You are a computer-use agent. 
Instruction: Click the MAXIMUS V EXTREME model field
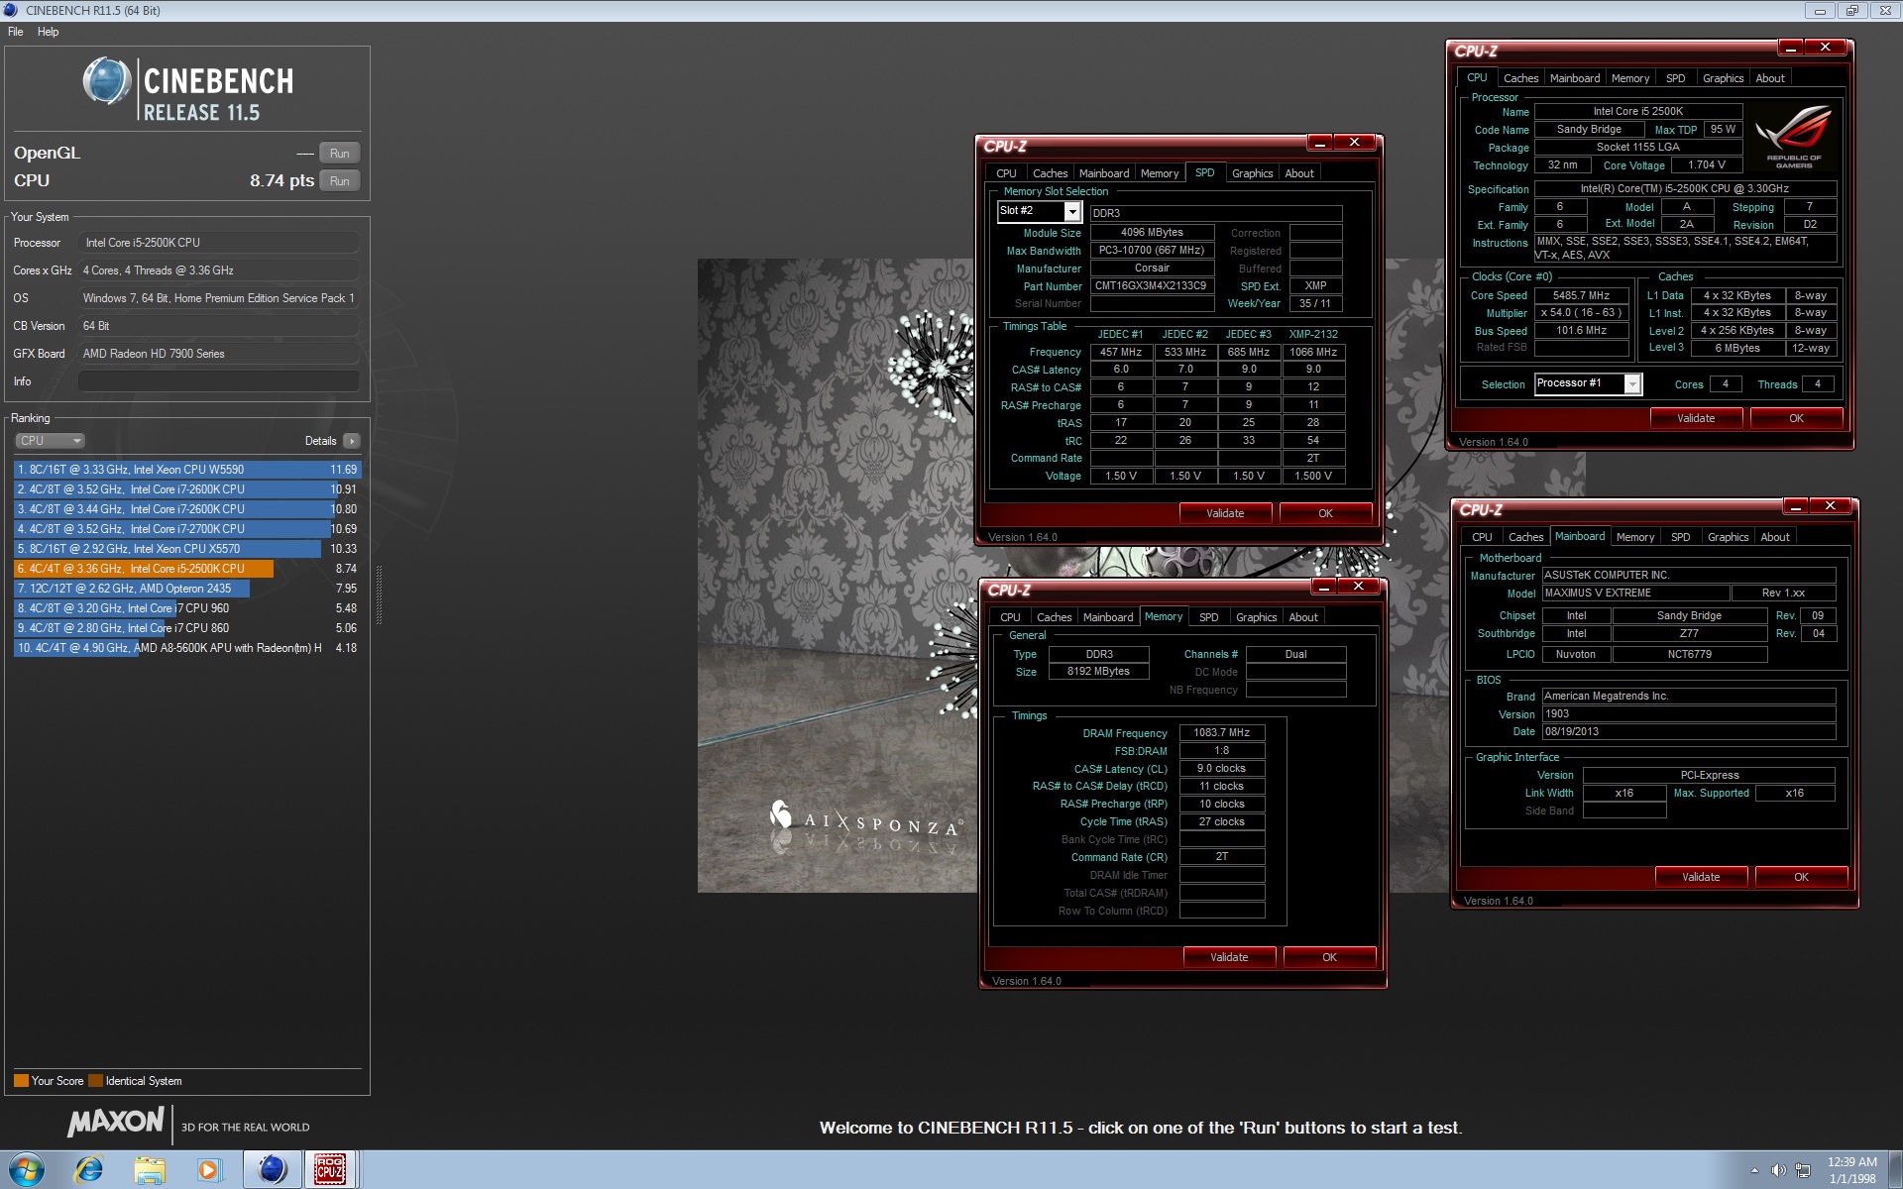tap(1635, 593)
